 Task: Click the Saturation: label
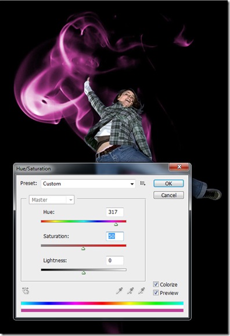56,236
